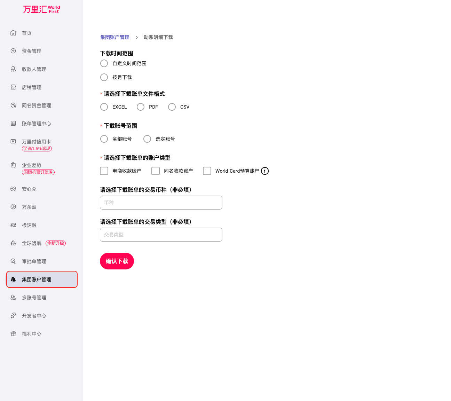Click the 全新升级 badge
The image size is (451, 401).
tap(56, 243)
